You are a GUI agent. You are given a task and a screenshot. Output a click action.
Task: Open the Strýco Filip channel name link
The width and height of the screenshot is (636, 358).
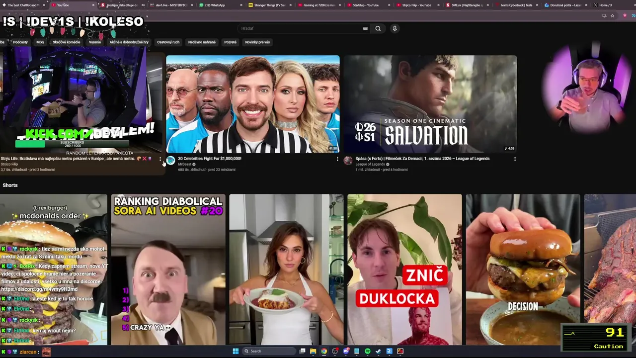[x=9, y=164]
